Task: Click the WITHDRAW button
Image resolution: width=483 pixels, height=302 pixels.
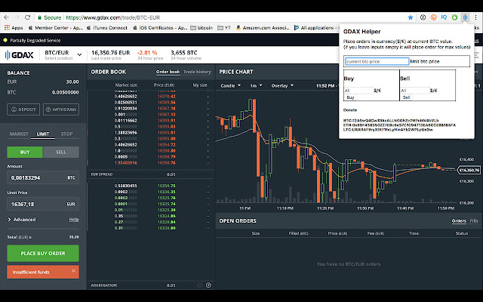Action: 61,109
